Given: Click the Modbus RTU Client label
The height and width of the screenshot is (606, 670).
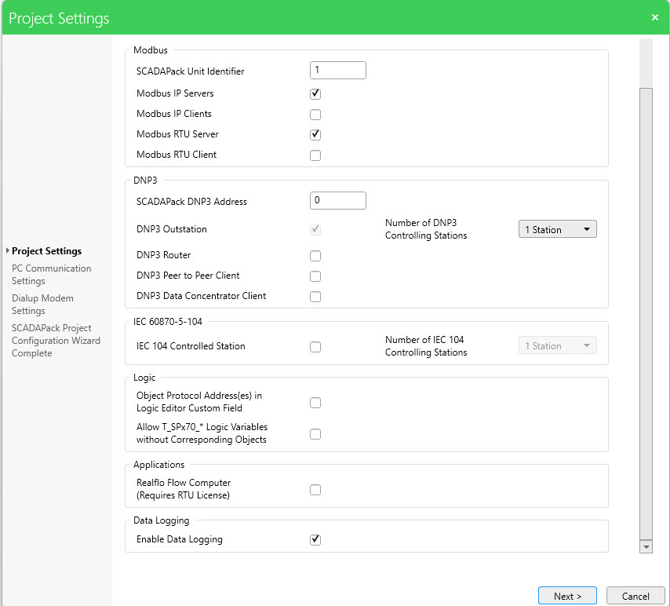Looking at the screenshot, I should tap(177, 155).
